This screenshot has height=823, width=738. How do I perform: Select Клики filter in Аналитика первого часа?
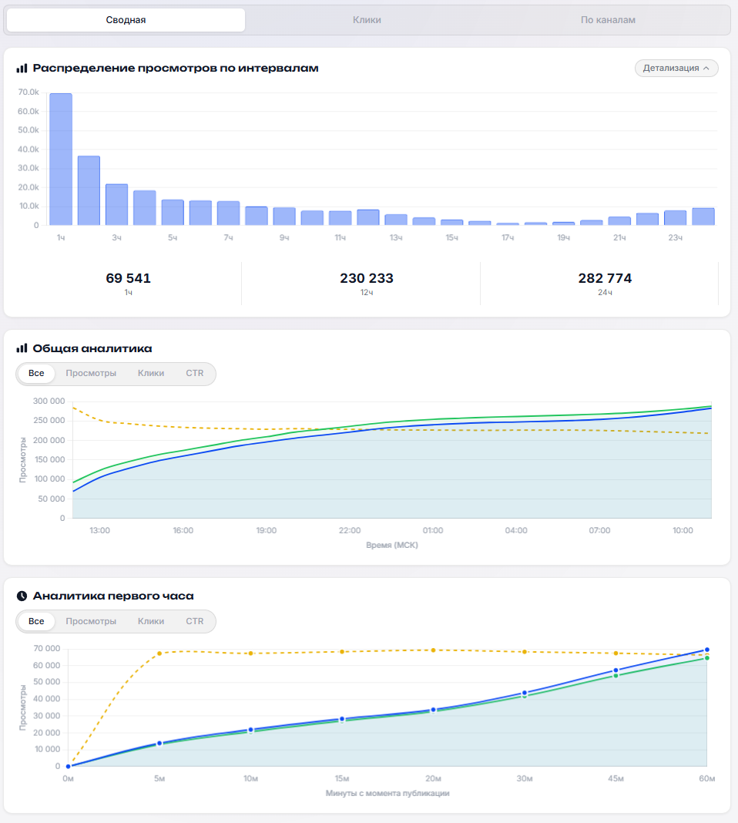pos(151,621)
